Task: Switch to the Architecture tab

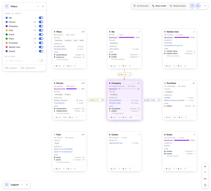Action: pos(141,6)
